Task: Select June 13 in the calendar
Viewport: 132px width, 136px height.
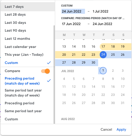Action: coord(64,46)
